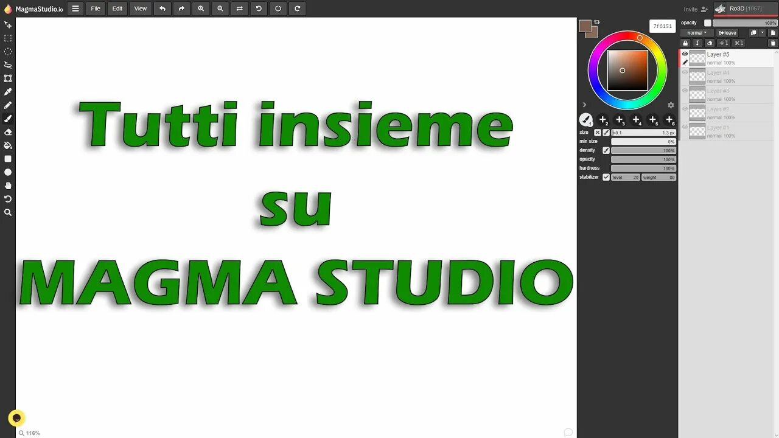Image resolution: width=779 pixels, height=438 pixels.
Task: Toggle the size X checkbox
Action: pyautogui.click(x=598, y=133)
